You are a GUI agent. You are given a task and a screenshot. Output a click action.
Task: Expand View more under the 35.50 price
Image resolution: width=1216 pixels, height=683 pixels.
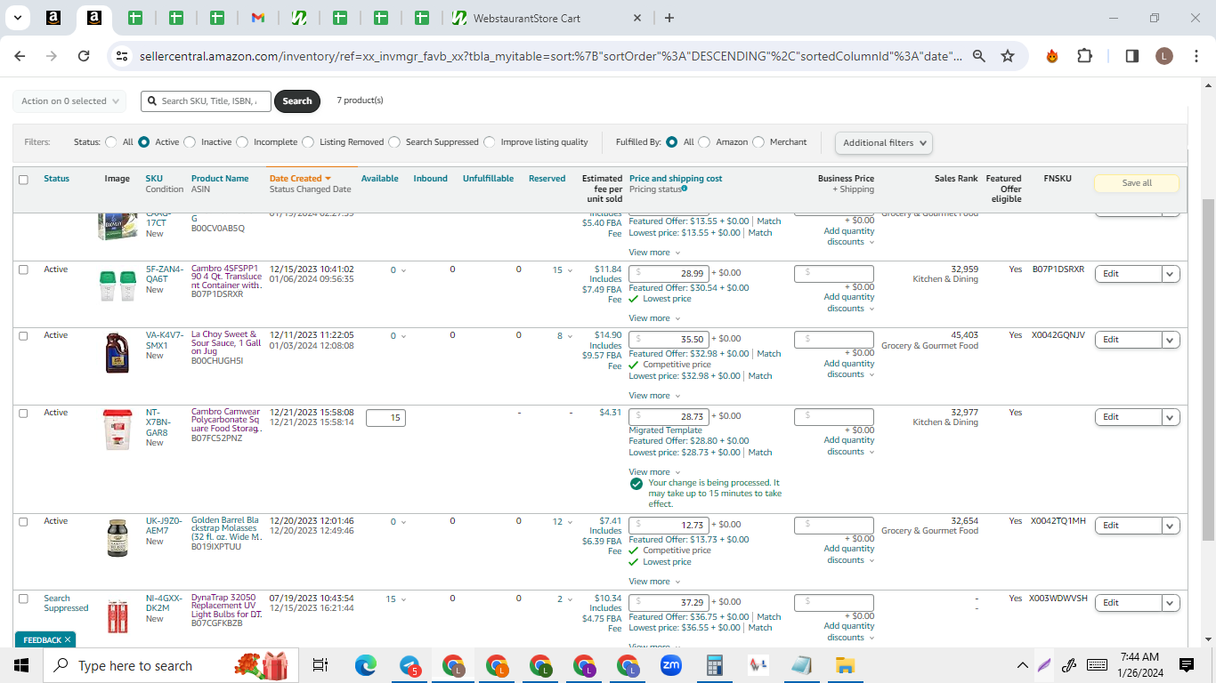(654, 396)
